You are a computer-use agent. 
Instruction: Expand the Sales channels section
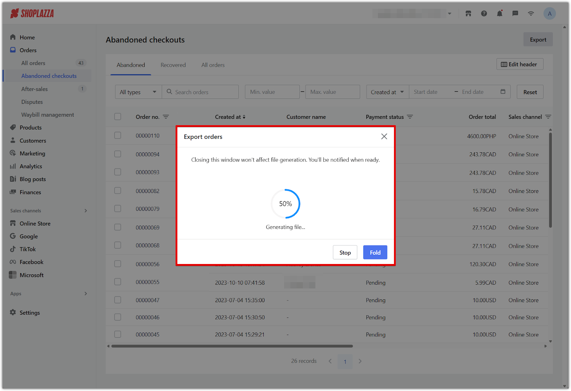(85, 211)
